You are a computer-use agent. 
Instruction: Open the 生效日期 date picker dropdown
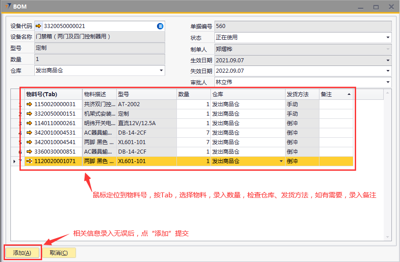coord(388,60)
